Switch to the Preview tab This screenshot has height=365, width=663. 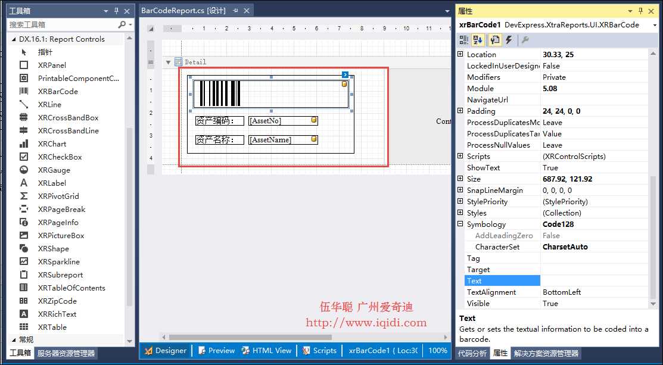pos(216,351)
